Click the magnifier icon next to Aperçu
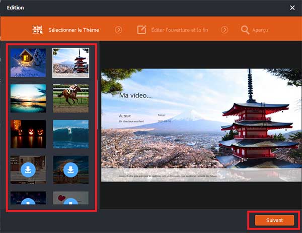The width and height of the screenshot is (302, 233). [245, 30]
